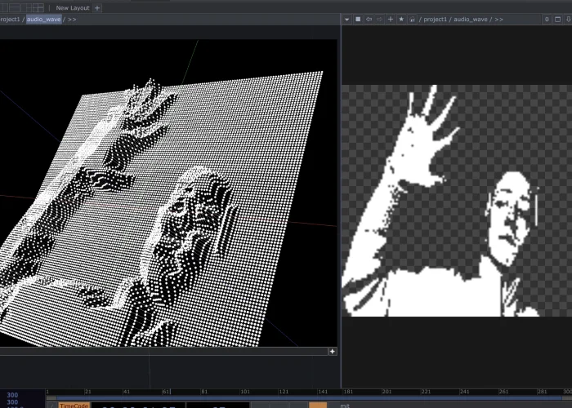The image size is (572, 408).
Task: Jump to frame 201 on the timeline
Action: click(x=387, y=392)
